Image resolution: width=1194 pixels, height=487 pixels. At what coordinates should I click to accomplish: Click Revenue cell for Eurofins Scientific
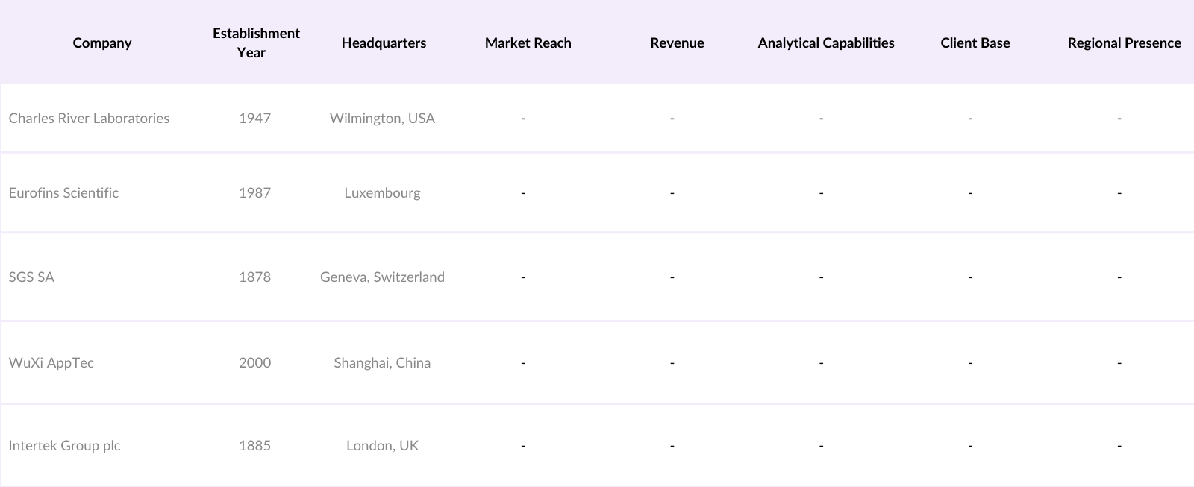tap(672, 192)
